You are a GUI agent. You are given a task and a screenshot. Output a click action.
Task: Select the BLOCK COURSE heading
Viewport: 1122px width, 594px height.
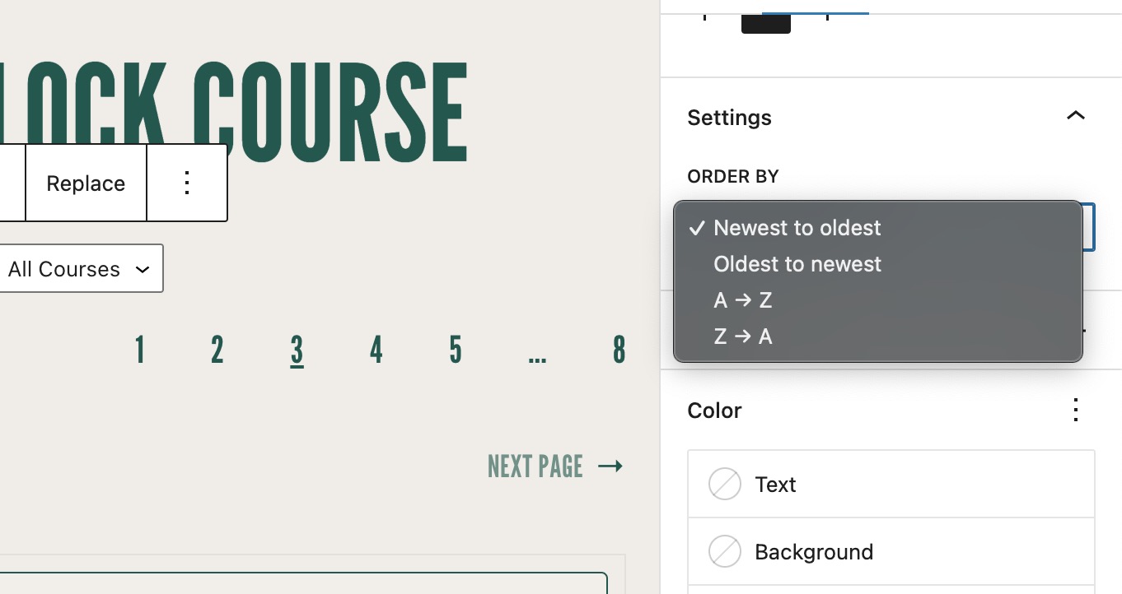[234, 114]
